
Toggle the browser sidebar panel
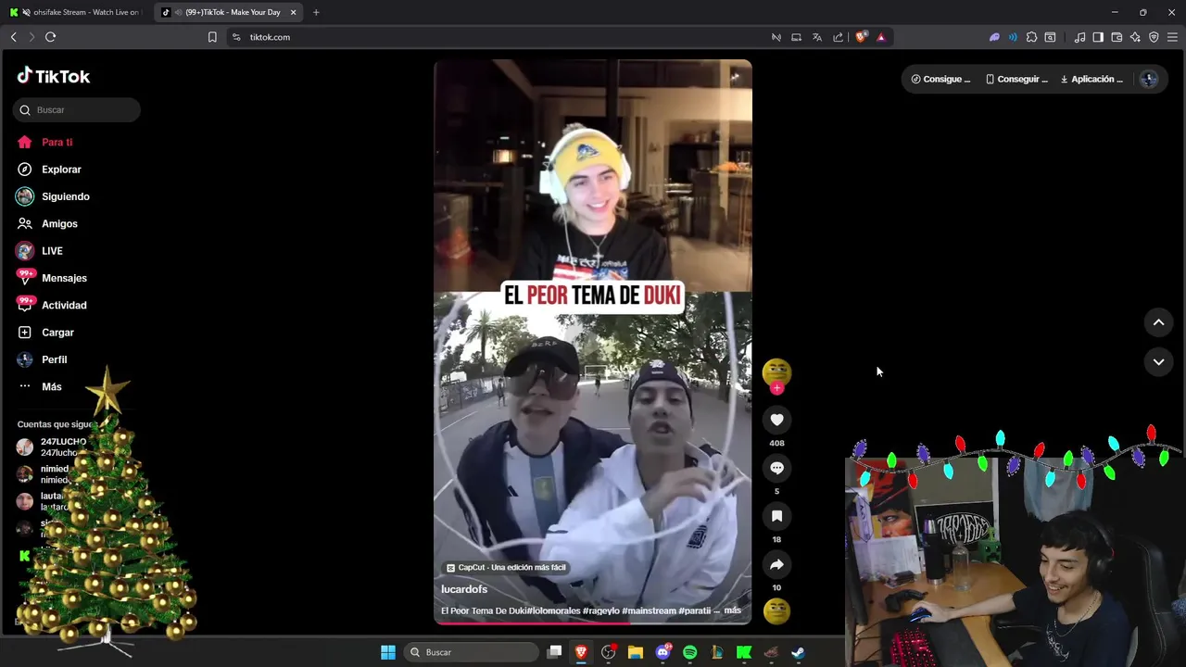[1098, 37]
